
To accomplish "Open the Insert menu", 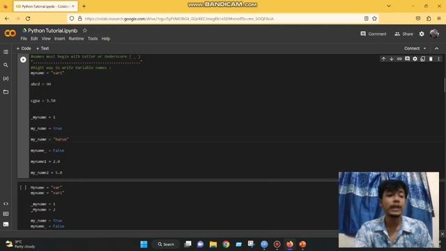I will tap(59, 39).
